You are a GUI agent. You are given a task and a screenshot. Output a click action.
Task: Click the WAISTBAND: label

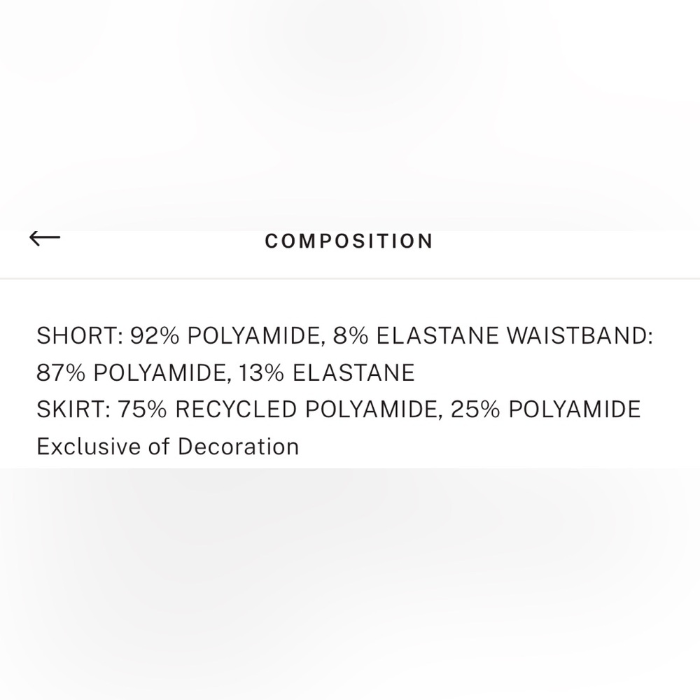pyautogui.click(x=580, y=335)
